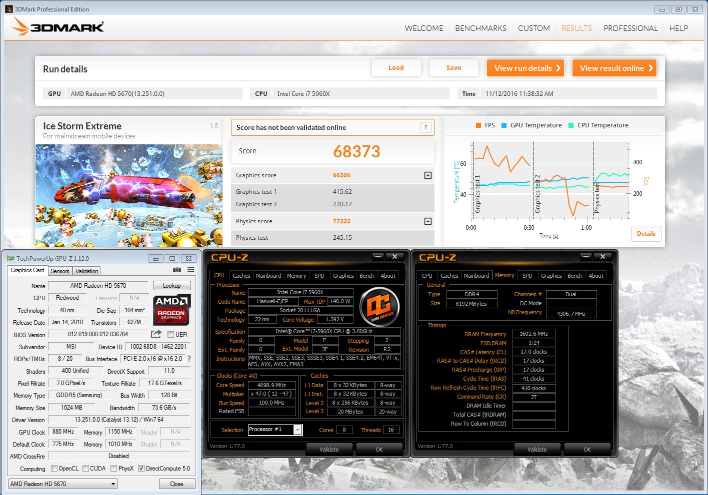Viewport: 708px width, 495px height.
Task: Open the chart Details button
Action: coord(646,234)
